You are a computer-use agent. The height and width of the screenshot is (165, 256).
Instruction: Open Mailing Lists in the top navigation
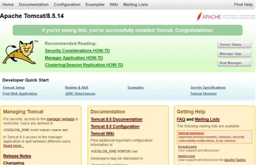tap(135, 5)
